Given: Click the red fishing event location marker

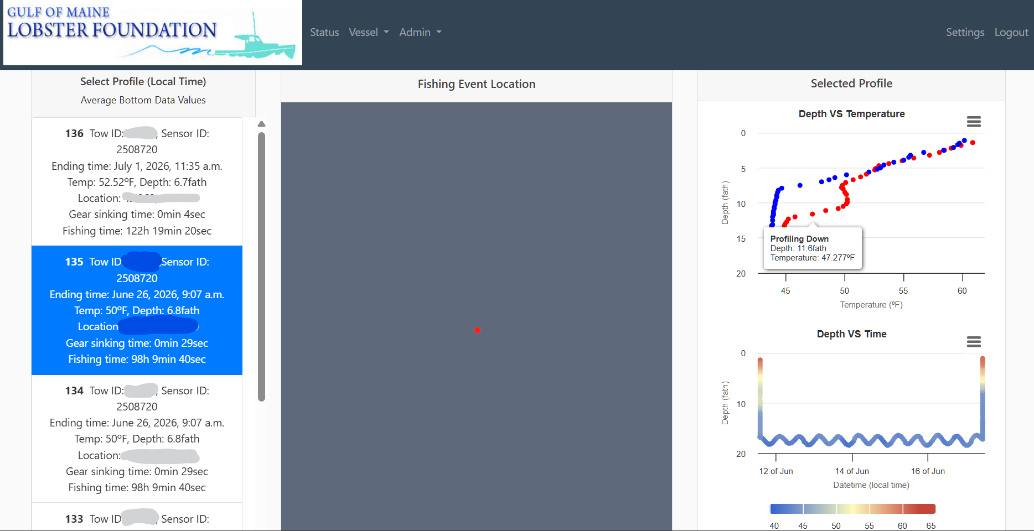Looking at the screenshot, I should pyautogui.click(x=477, y=330).
